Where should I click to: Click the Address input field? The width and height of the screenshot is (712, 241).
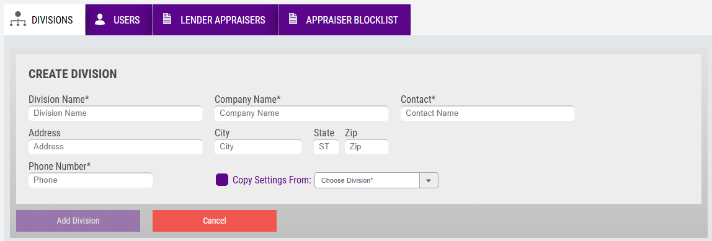(115, 147)
